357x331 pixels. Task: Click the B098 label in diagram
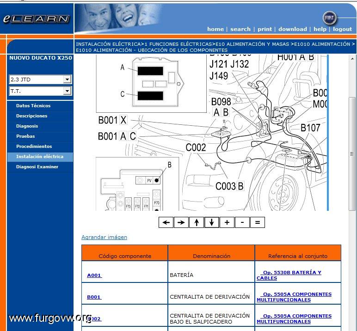pyautogui.click(x=221, y=102)
